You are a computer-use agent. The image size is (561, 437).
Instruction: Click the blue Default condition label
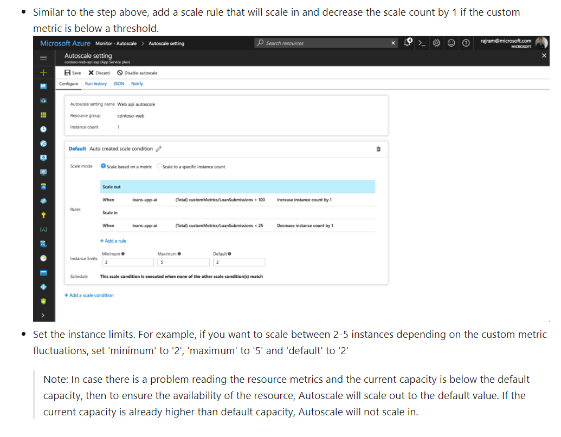click(x=78, y=148)
